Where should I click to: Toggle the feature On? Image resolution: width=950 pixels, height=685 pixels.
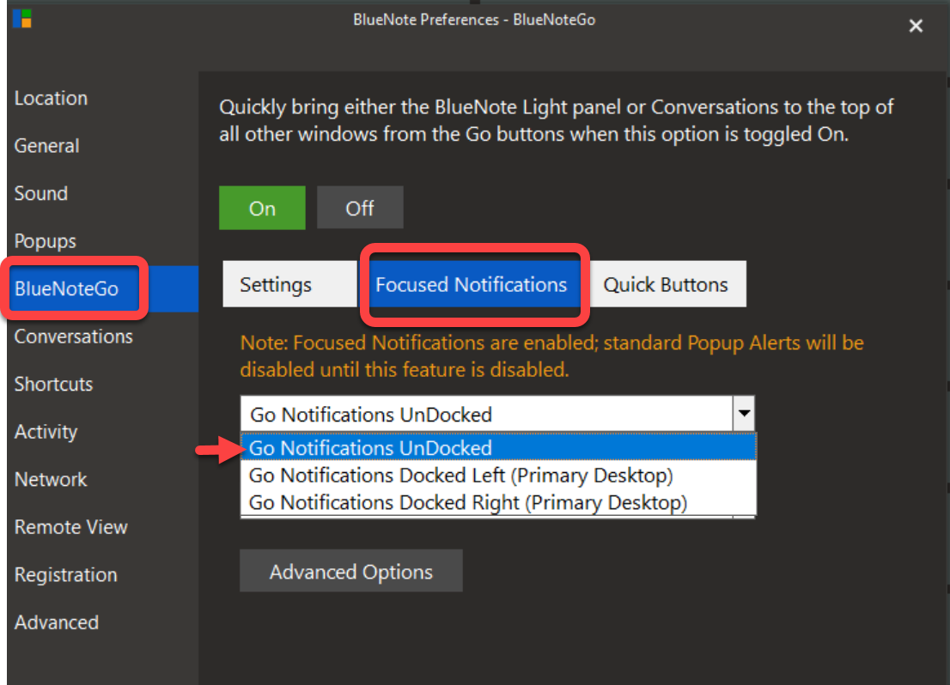(x=262, y=208)
